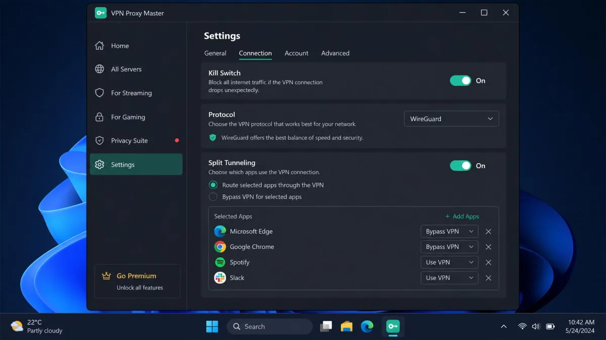Screen dimensions: 606x340
Task: Open Slack Use VPN dropdown
Action: coord(449,278)
